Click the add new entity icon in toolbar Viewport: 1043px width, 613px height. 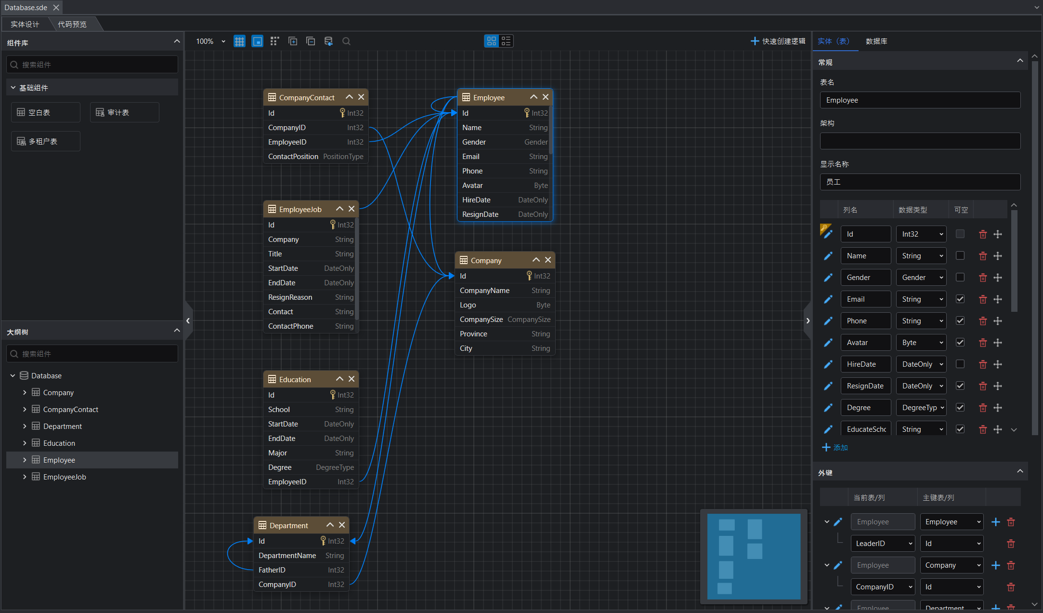[293, 41]
